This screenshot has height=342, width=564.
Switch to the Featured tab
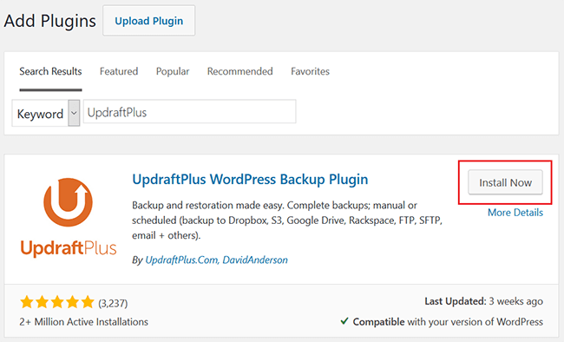pyautogui.click(x=119, y=71)
